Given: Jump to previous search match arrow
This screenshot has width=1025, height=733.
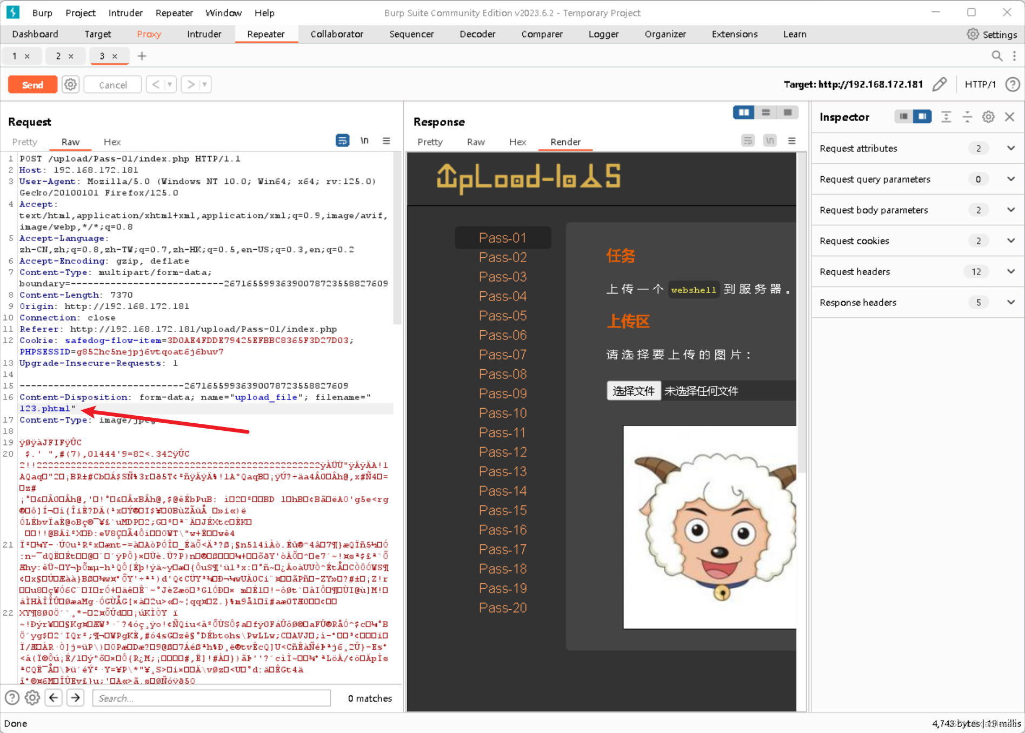Looking at the screenshot, I should click(54, 698).
